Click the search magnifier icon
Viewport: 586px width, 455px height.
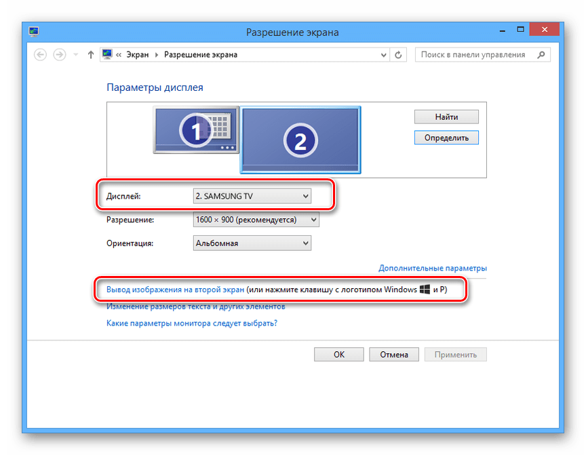click(541, 55)
